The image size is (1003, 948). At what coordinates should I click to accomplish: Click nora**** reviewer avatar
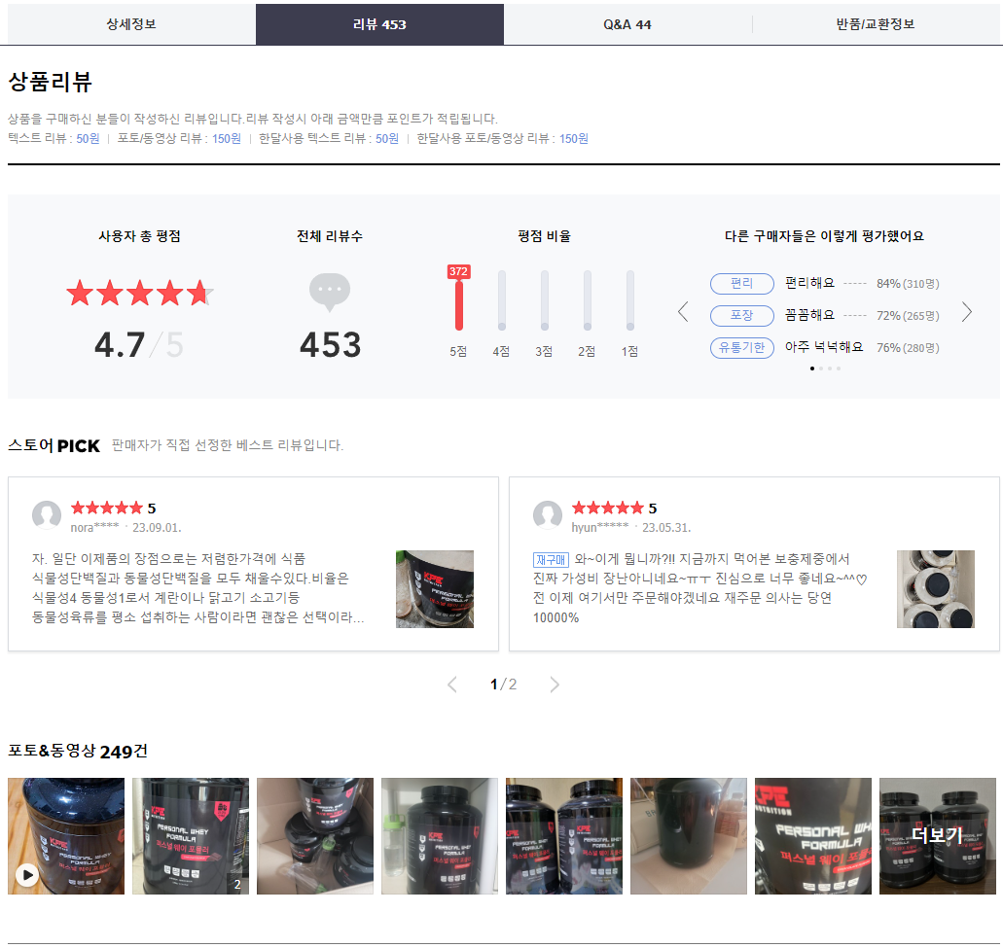47,515
